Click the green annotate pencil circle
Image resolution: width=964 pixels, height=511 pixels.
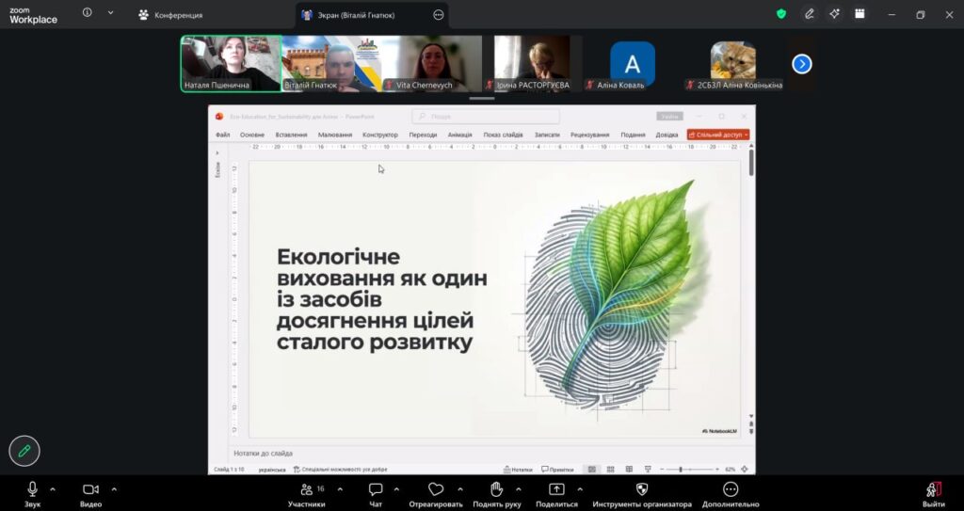(x=24, y=452)
